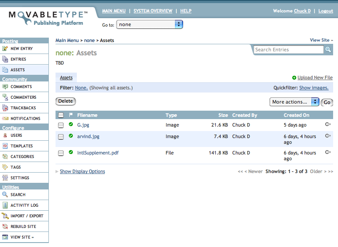Click the Movable Type logo

coord(48,18)
